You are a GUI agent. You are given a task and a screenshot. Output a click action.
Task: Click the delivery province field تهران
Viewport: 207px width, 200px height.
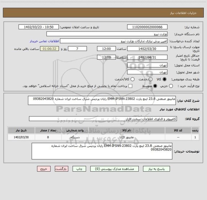[147, 65]
